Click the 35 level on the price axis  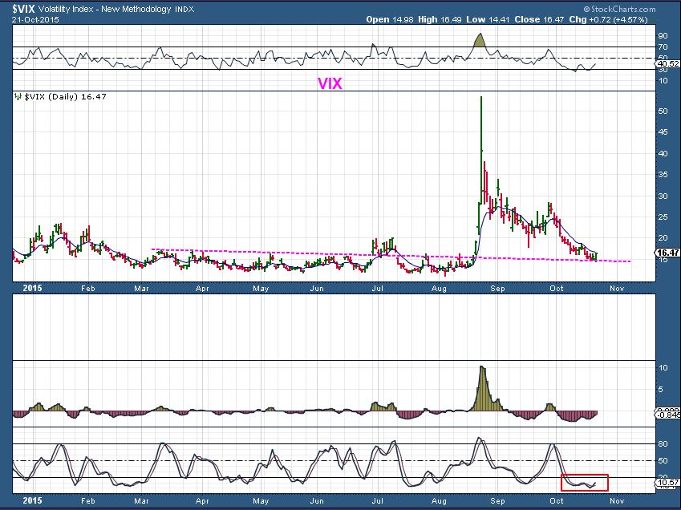point(663,175)
